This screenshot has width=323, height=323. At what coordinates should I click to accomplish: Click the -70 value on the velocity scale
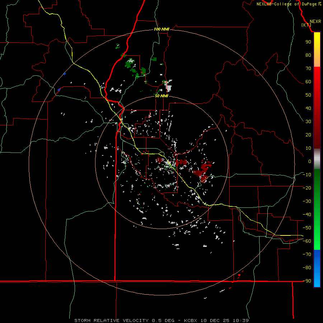(307, 254)
